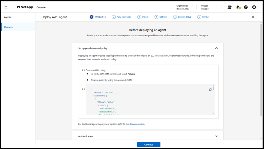Click the Continue button
Image resolution: width=264 pixels, height=149 pixels.
pyautogui.click(x=149, y=145)
